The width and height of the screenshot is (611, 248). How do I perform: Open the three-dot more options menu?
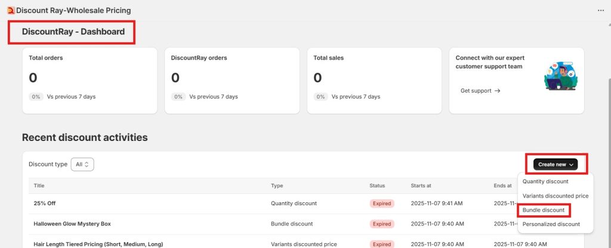click(x=601, y=10)
